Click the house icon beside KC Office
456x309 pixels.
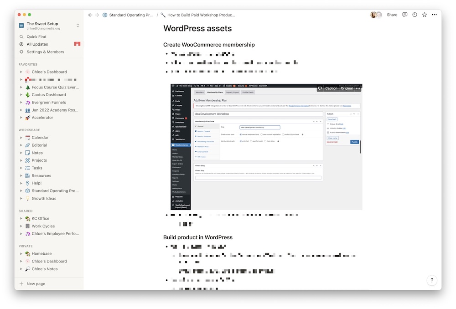(x=28, y=219)
